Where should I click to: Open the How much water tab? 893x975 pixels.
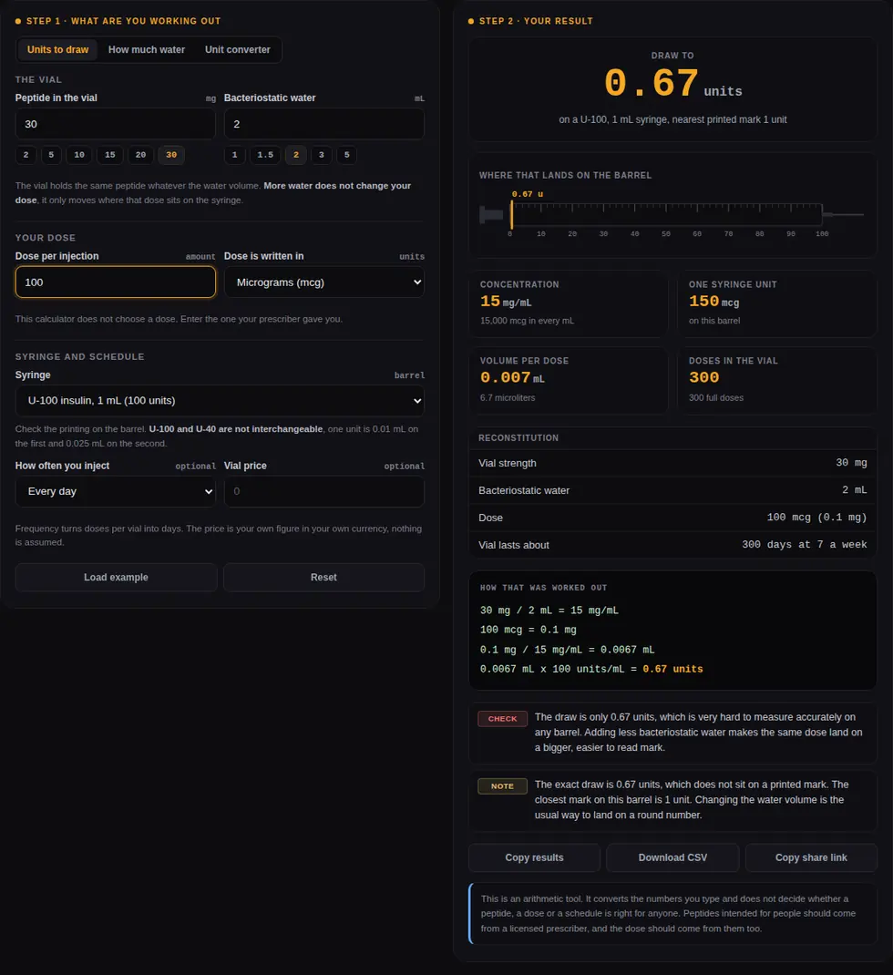pyautogui.click(x=146, y=50)
